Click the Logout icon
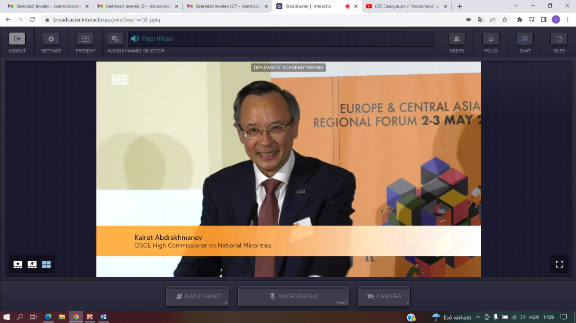The width and height of the screenshot is (576, 323). (x=17, y=39)
